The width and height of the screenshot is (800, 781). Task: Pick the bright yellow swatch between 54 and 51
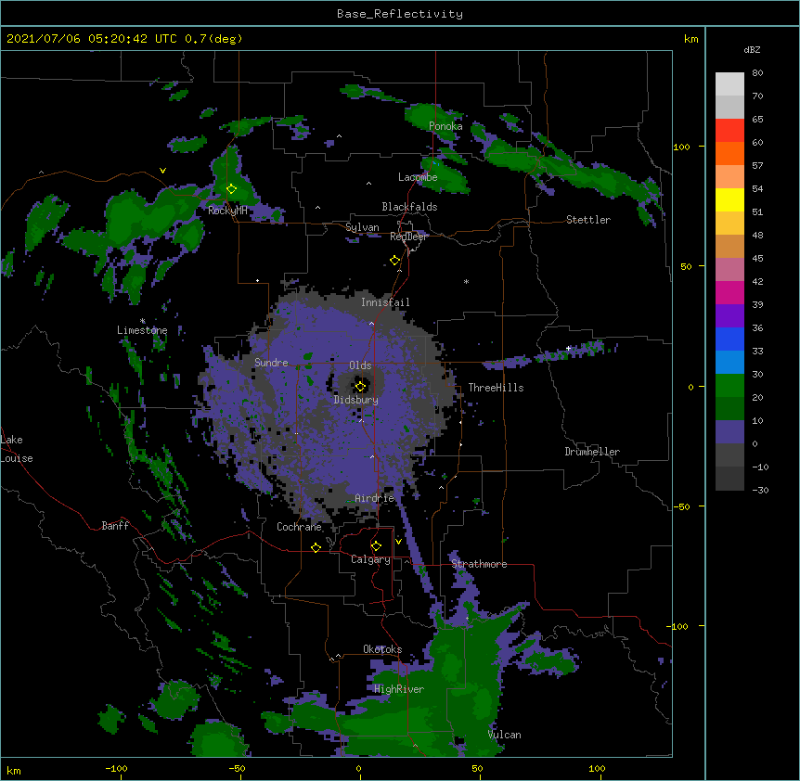pyautogui.click(x=729, y=199)
